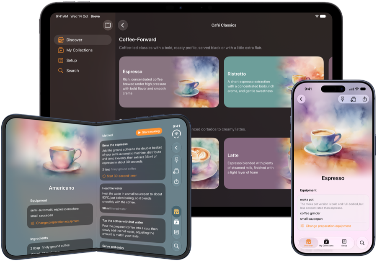Tap the connection status icon on the foldable
Image resolution: width=377 pixels, height=262 pixels.
pyautogui.click(x=176, y=134)
